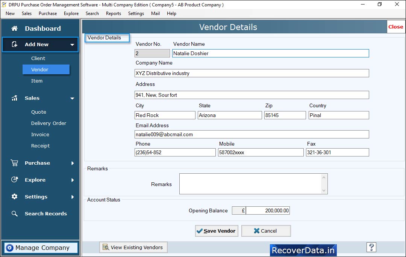Click the Dashboard label
This screenshot has width=406, height=257.
43,29
